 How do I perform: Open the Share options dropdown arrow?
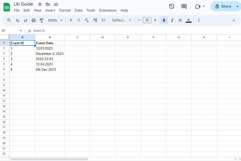pos(237,7)
